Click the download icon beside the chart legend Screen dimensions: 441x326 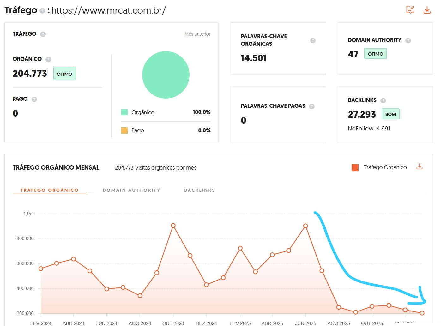click(x=420, y=166)
